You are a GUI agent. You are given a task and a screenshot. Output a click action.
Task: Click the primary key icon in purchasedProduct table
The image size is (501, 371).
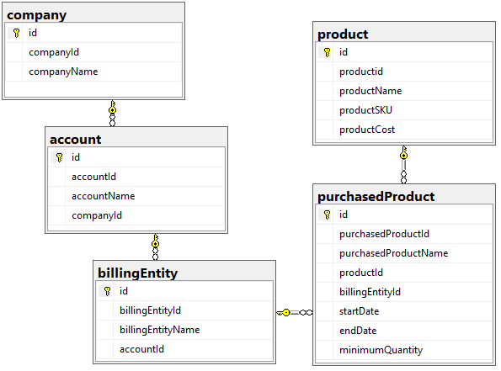(x=327, y=215)
